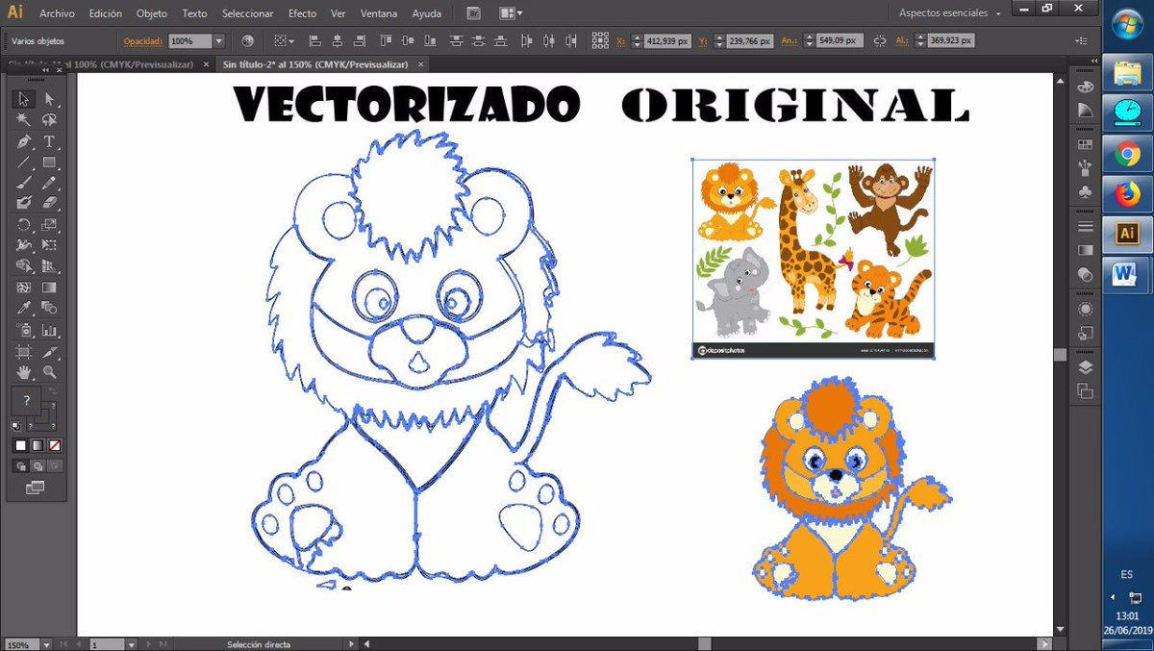Toggle constrain width and height proportions link
Image resolution: width=1154 pixels, height=651 pixels.
(x=879, y=41)
